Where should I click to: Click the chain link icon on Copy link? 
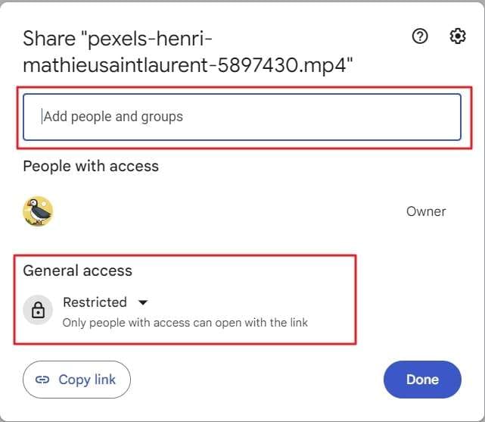[x=43, y=380]
